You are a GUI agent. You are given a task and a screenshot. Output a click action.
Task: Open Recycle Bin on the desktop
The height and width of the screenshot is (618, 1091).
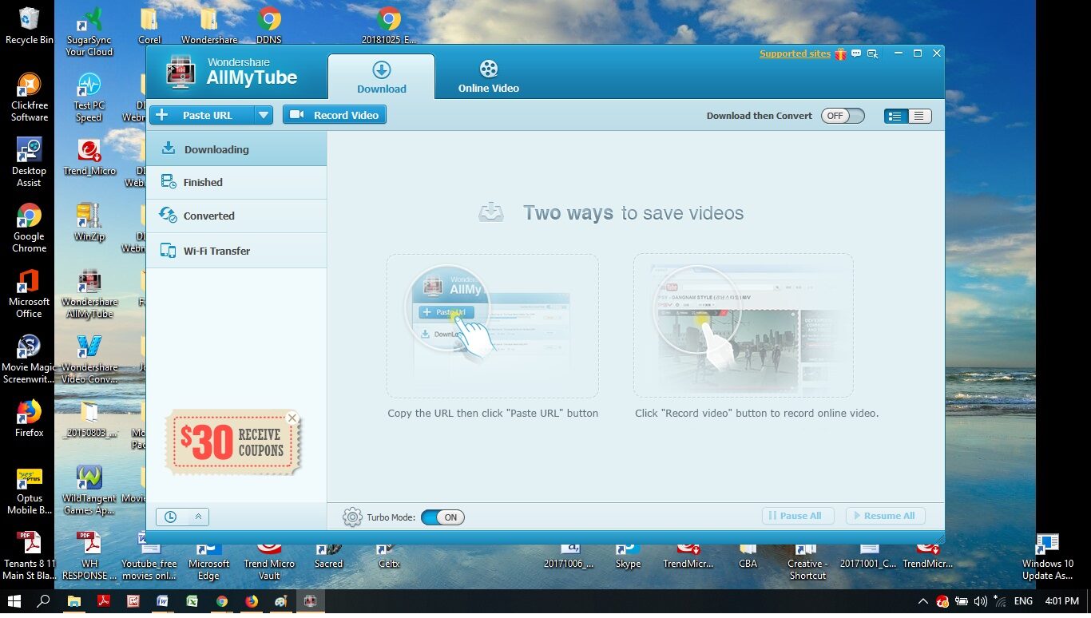coord(29,26)
